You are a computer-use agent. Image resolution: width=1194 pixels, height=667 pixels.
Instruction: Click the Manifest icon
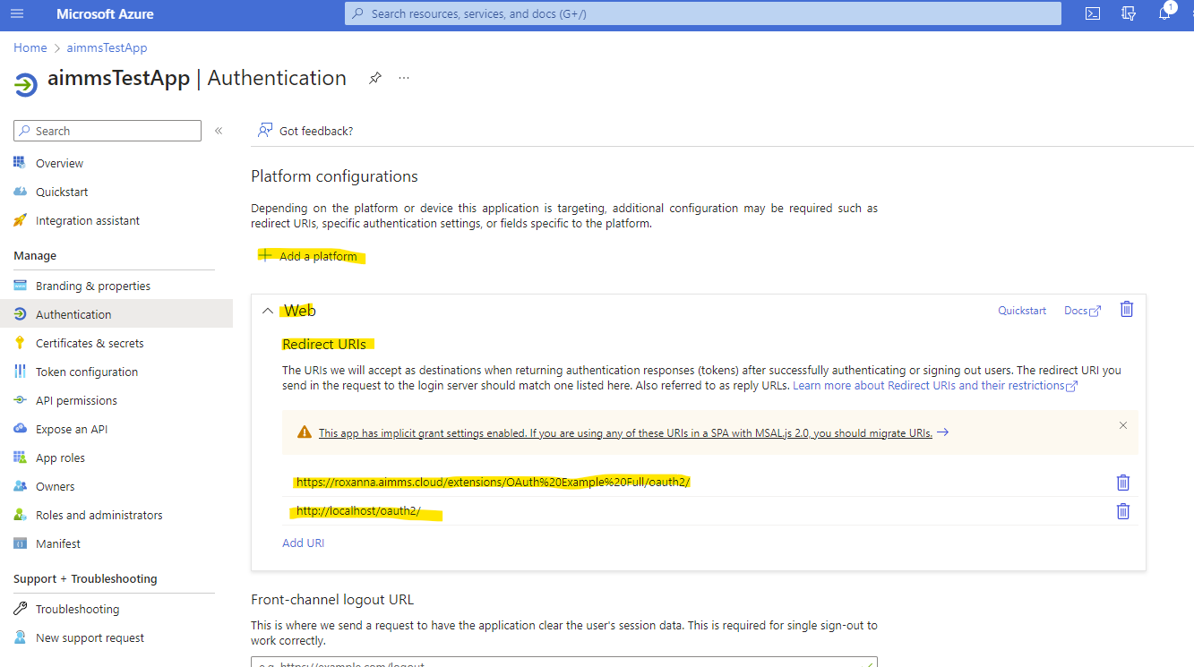(x=20, y=543)
